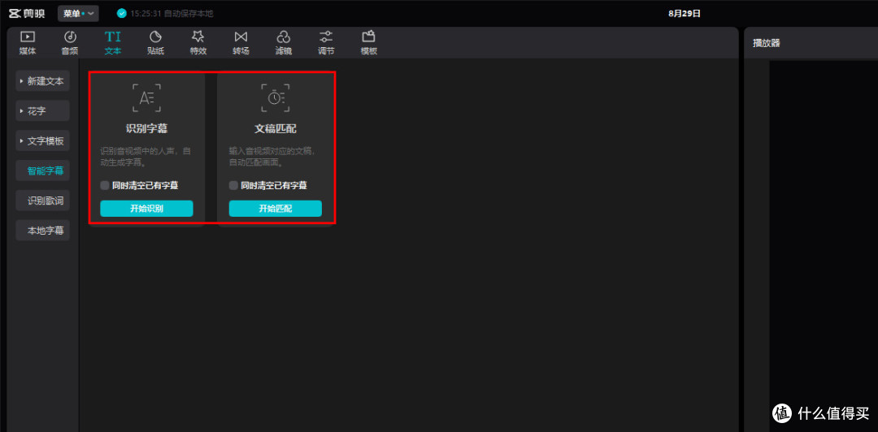Select the 识别歌词 sidebar item
Screen dimensions: 878x432
click(42, 201)
